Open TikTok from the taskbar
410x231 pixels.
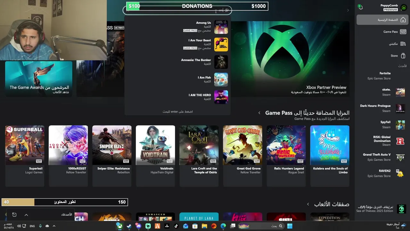click(x=176, y=226)
